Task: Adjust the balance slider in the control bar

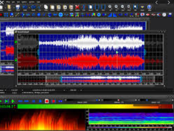Action: (x=119, y=100)
